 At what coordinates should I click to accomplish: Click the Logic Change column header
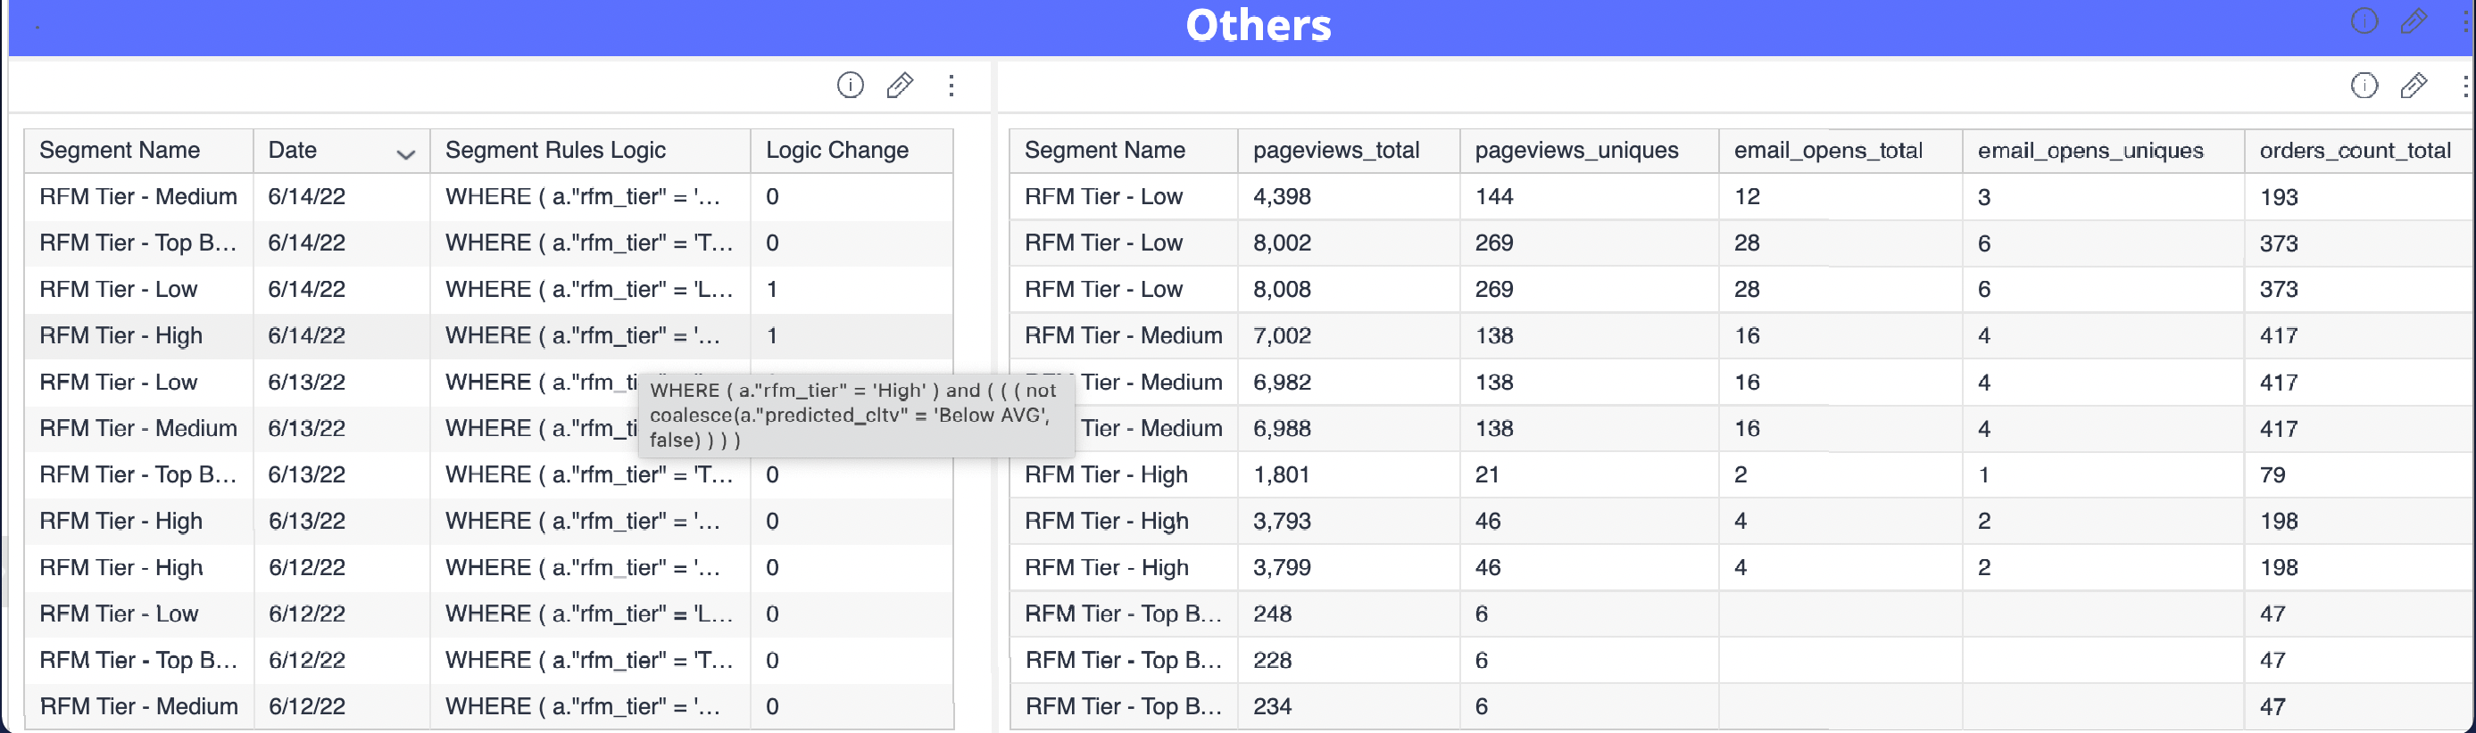836,151
